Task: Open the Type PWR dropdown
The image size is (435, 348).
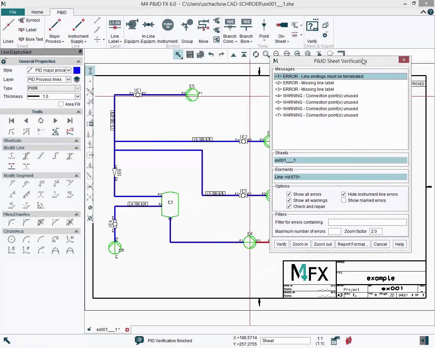Action: pos(77,88)
